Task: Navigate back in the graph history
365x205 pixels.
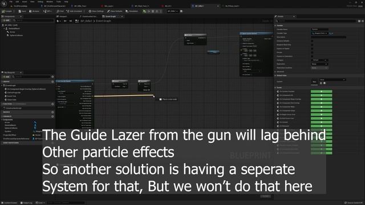Action: [65, 21]
